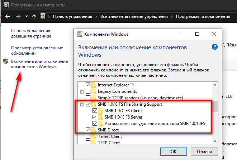Screen dimensions: 237x160
Task: Click scroll up arrow of components list
Action: click(215, 85)
